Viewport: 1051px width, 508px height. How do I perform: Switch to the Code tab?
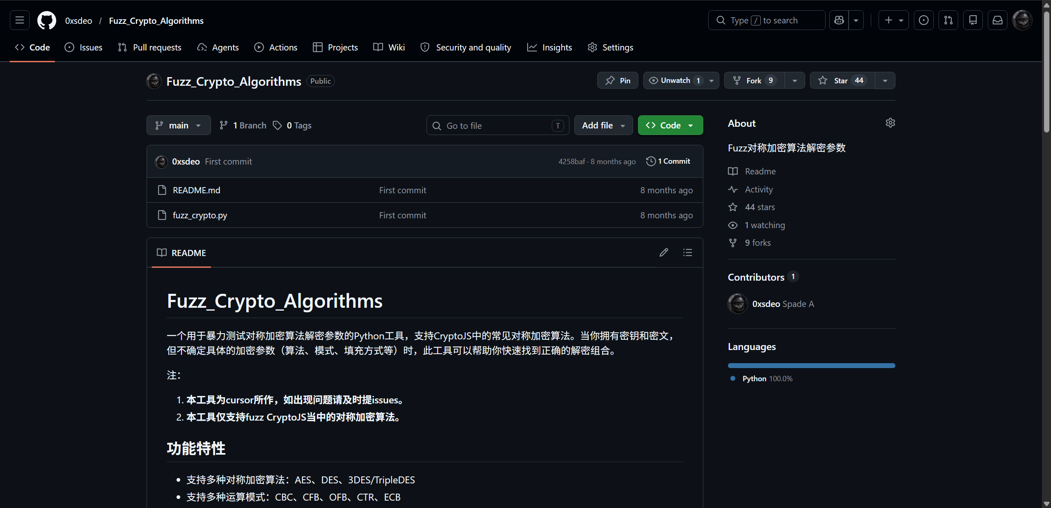pos(32,47)
